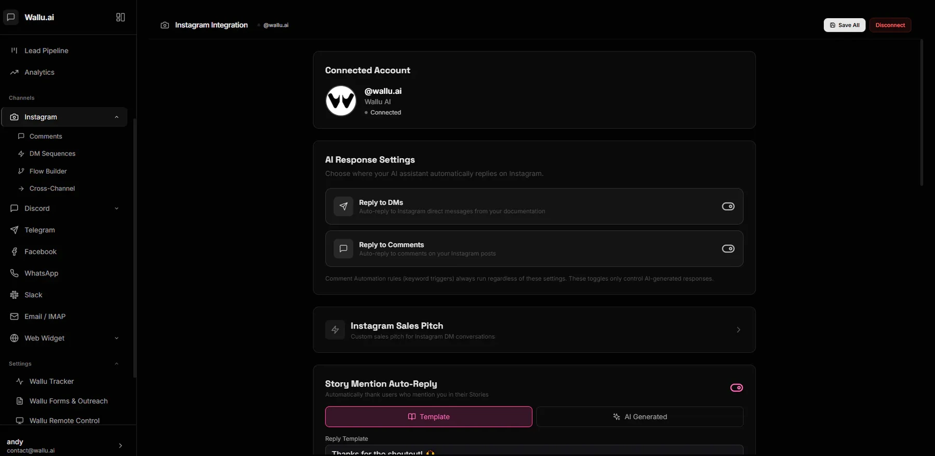Click the Slack logo icon
This screenshot has height=456, width=935.
click(14, 295)
